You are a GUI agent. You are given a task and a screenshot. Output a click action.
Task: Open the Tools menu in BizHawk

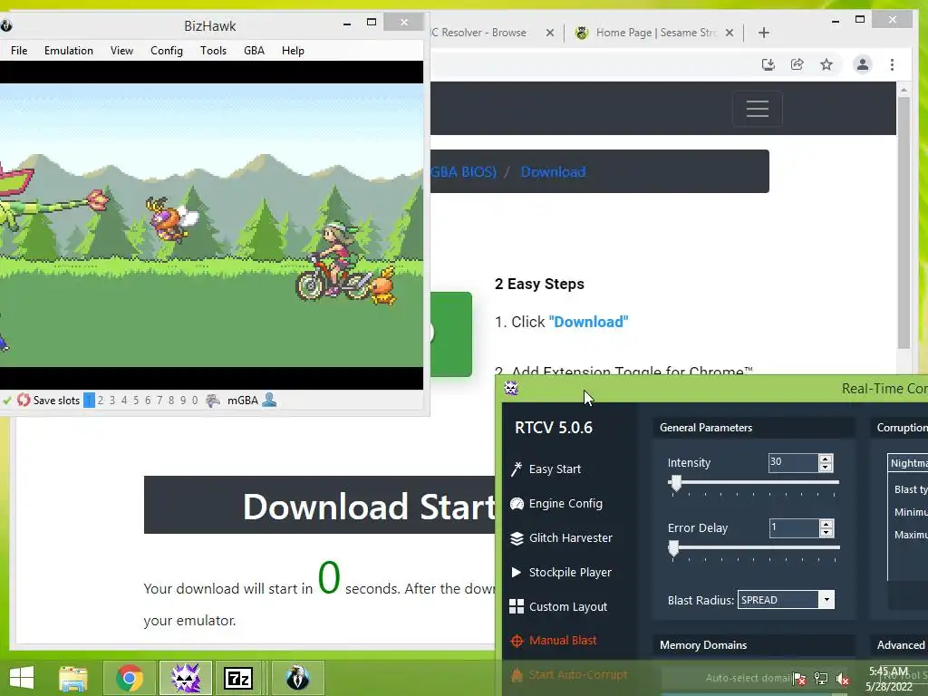[213, 51]
